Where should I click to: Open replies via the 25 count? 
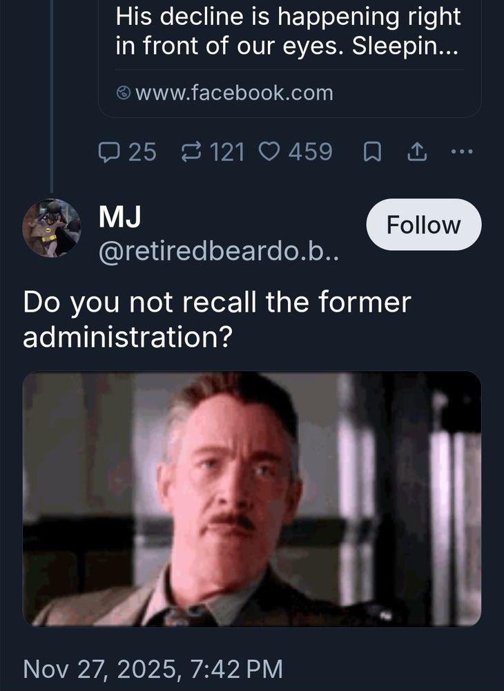click(142, 152)
